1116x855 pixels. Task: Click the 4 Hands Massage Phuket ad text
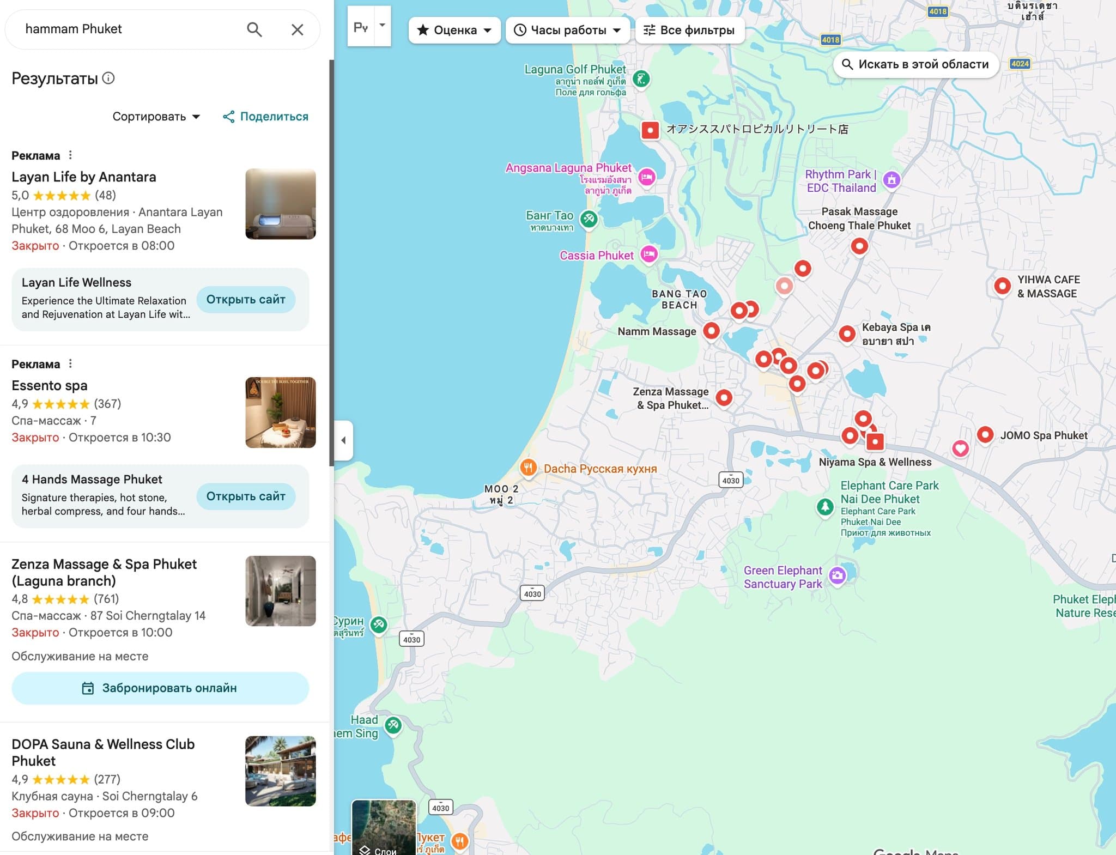[104, 495]
